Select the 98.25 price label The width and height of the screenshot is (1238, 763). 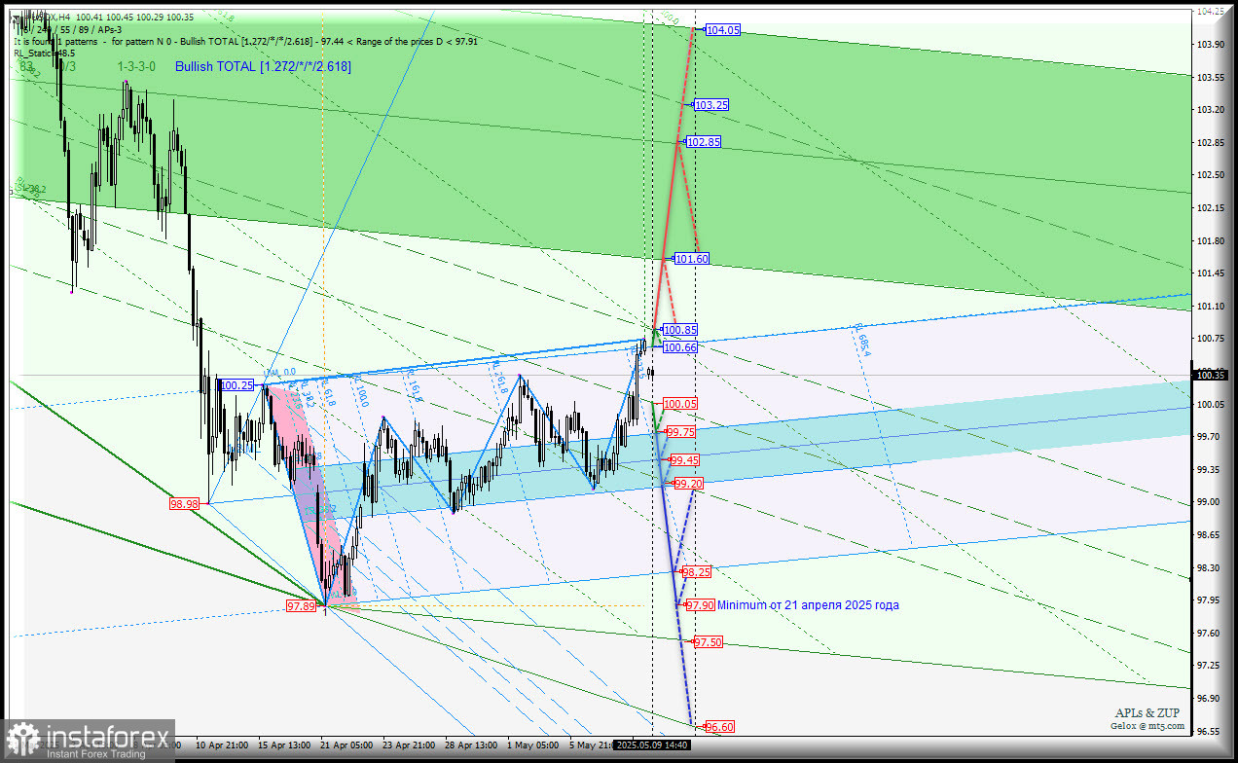696,572
